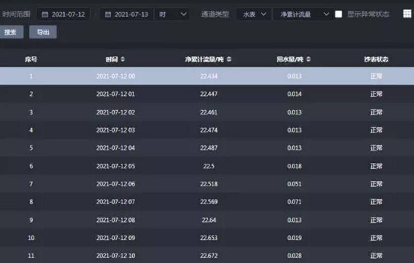
Task: Click the 导出 export button
Action: [x=43, y=32]
